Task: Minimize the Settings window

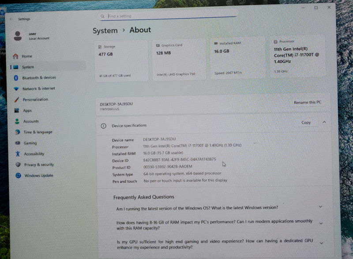Action: [x=303, y=8]
